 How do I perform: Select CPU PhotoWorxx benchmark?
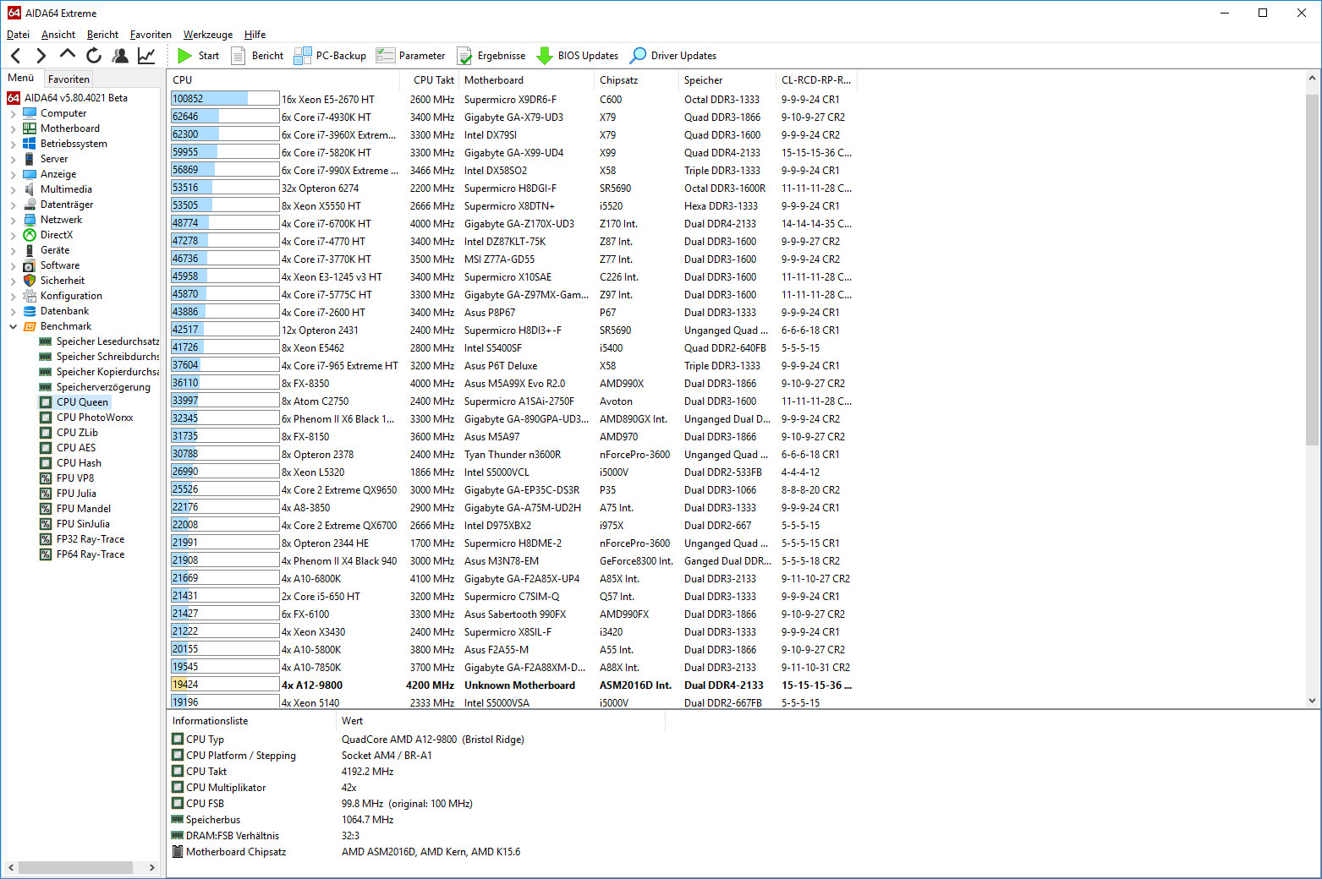[x=94, y=418]
